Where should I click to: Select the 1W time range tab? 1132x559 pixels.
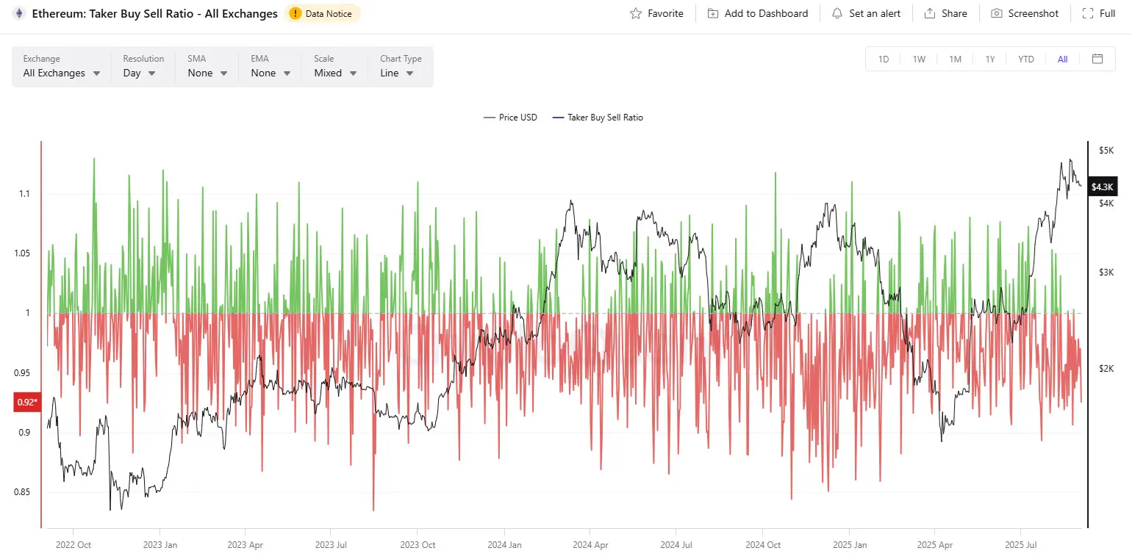919,59
